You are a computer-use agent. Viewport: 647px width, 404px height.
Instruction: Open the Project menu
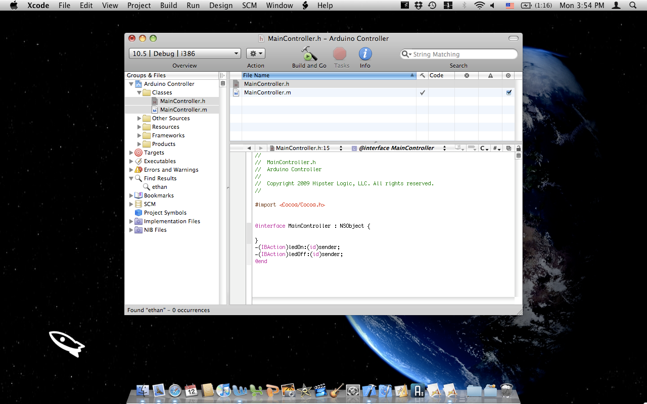[x=139, y=6]
